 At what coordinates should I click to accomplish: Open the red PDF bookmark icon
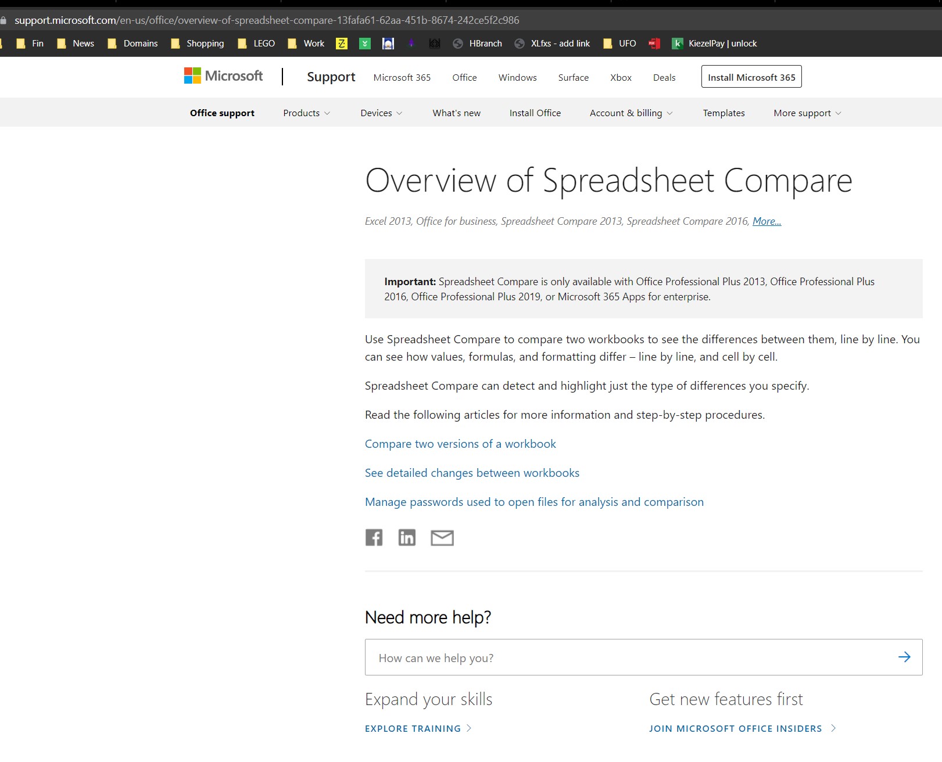click(654, 44)
